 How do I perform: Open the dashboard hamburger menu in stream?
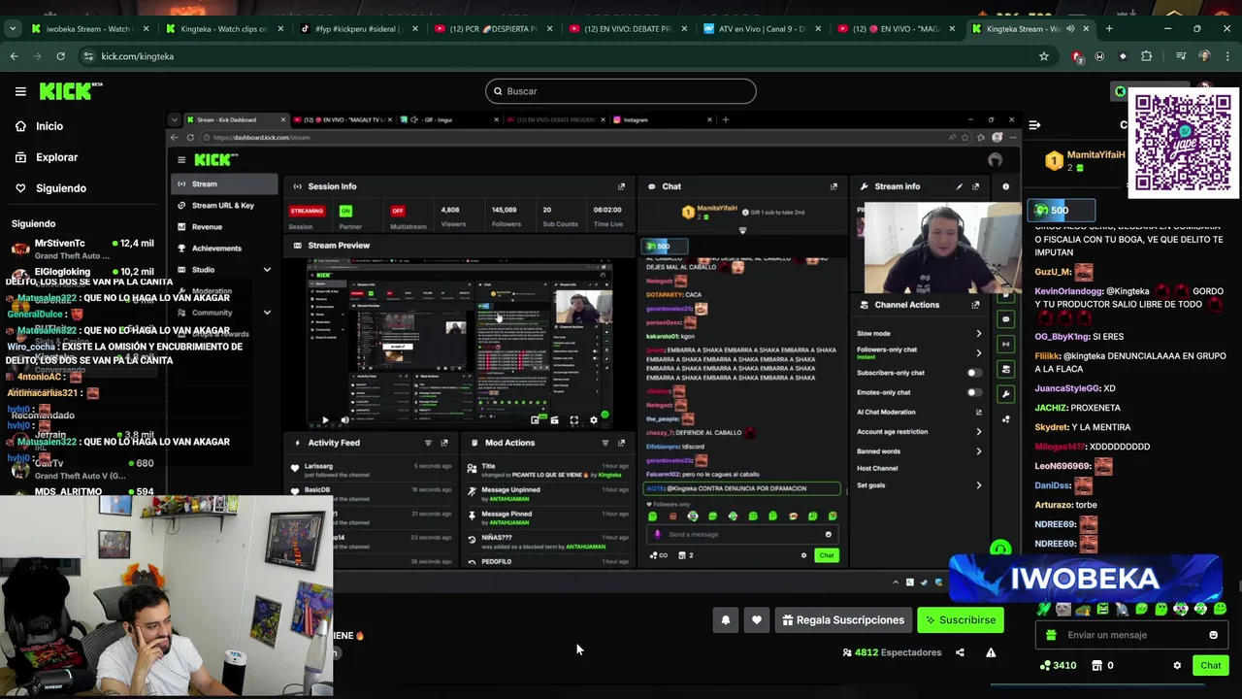180,160
